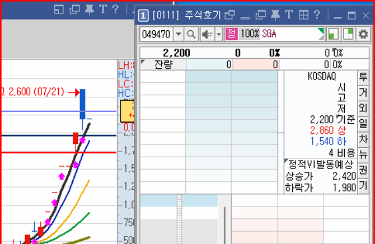Image resolution: width=375 pixels, height=244 pixels.
Task: Select the 투 side tab
Action: [363, 77]
